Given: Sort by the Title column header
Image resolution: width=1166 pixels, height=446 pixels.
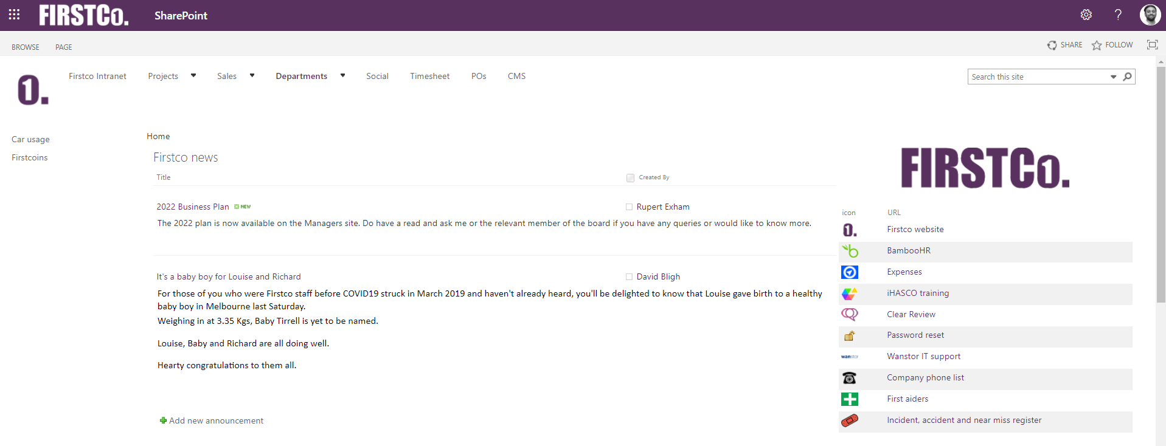Looking at the screenshot, I should point(164,177).
